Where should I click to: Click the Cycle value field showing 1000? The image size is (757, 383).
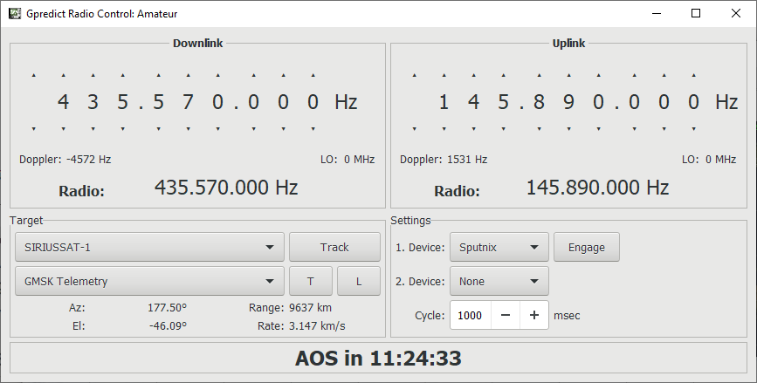coord(470,315)
